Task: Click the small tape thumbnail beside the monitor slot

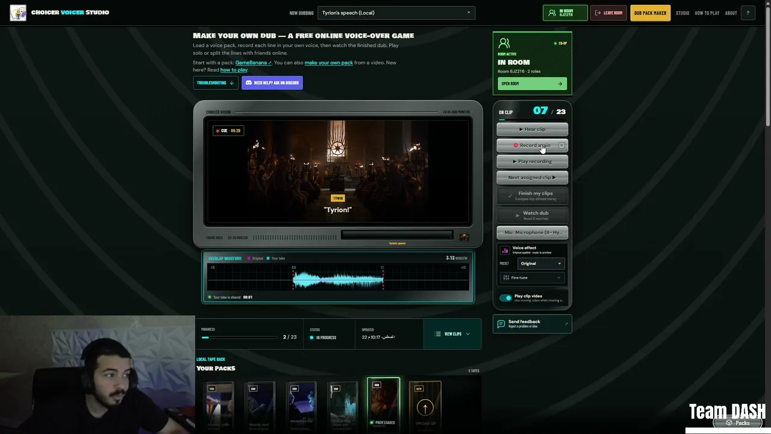Action: [x=464, y=237]
